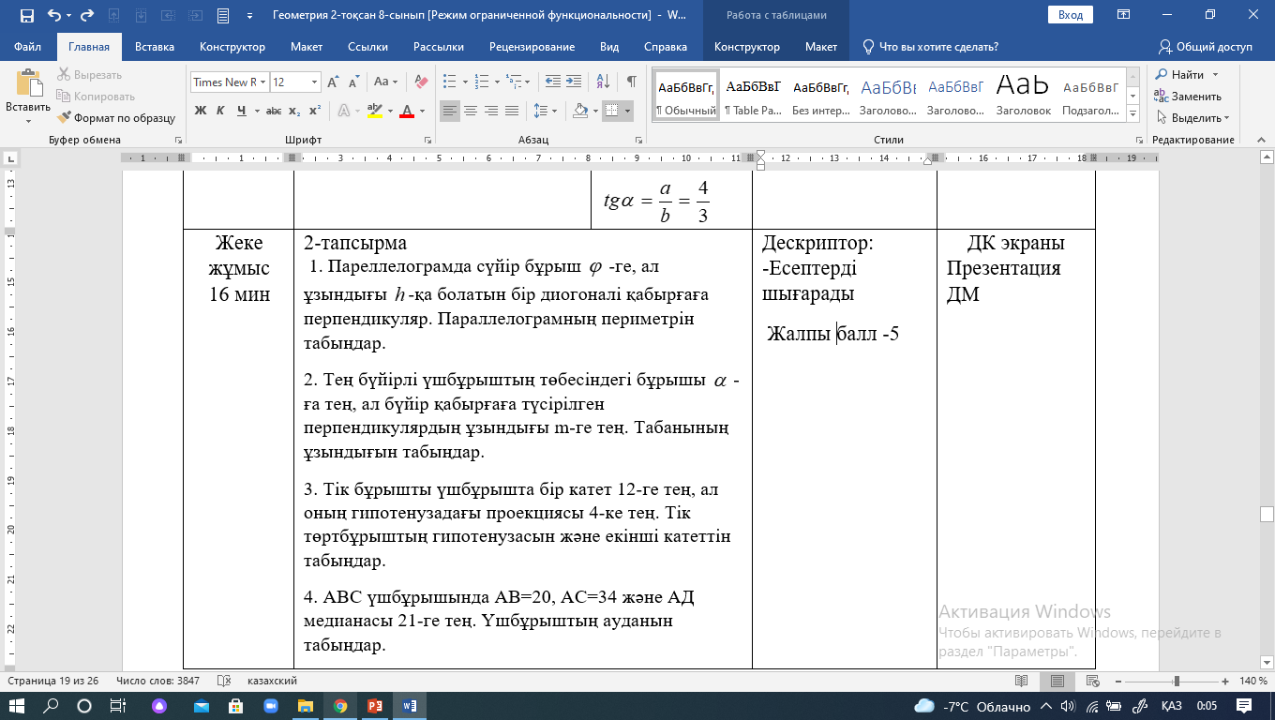Apply red font color with the A
Screen dimensions: 1275x720
407,111
